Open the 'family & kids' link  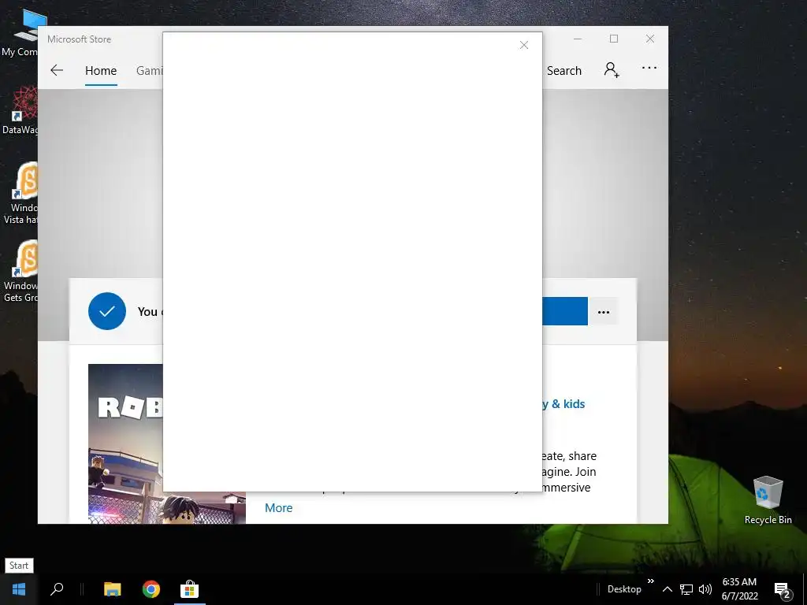[563, 404]
